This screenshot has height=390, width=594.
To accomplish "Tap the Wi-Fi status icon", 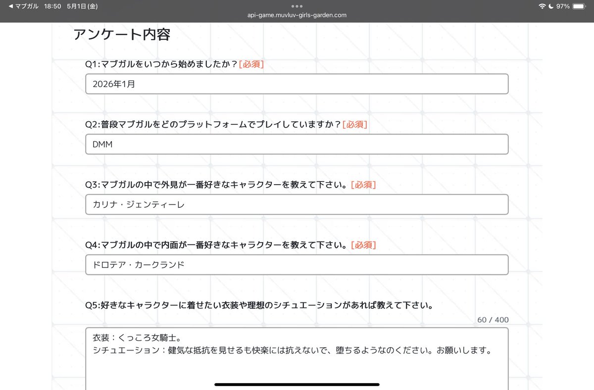I will click(x=543, y=6).
